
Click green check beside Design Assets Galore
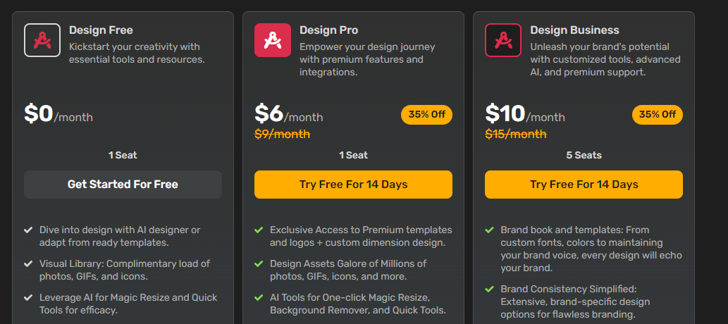point(259,263)
